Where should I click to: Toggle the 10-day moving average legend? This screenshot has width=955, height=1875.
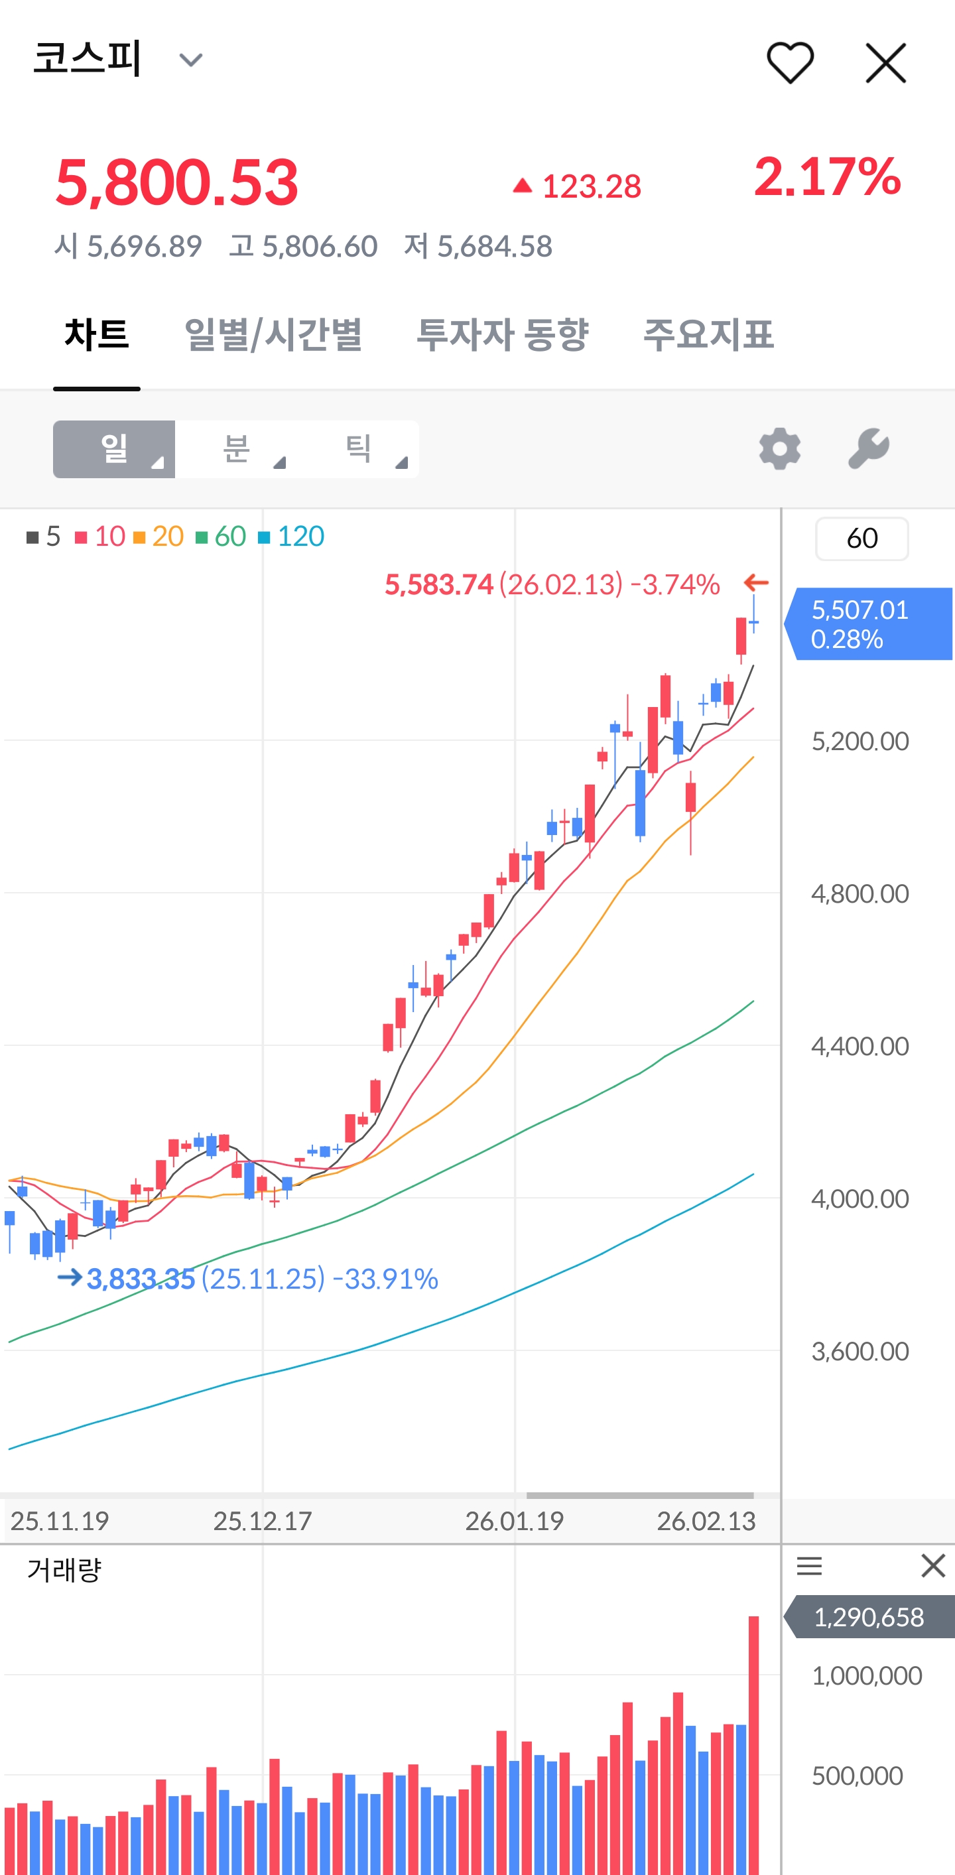[x=101, y=537]
